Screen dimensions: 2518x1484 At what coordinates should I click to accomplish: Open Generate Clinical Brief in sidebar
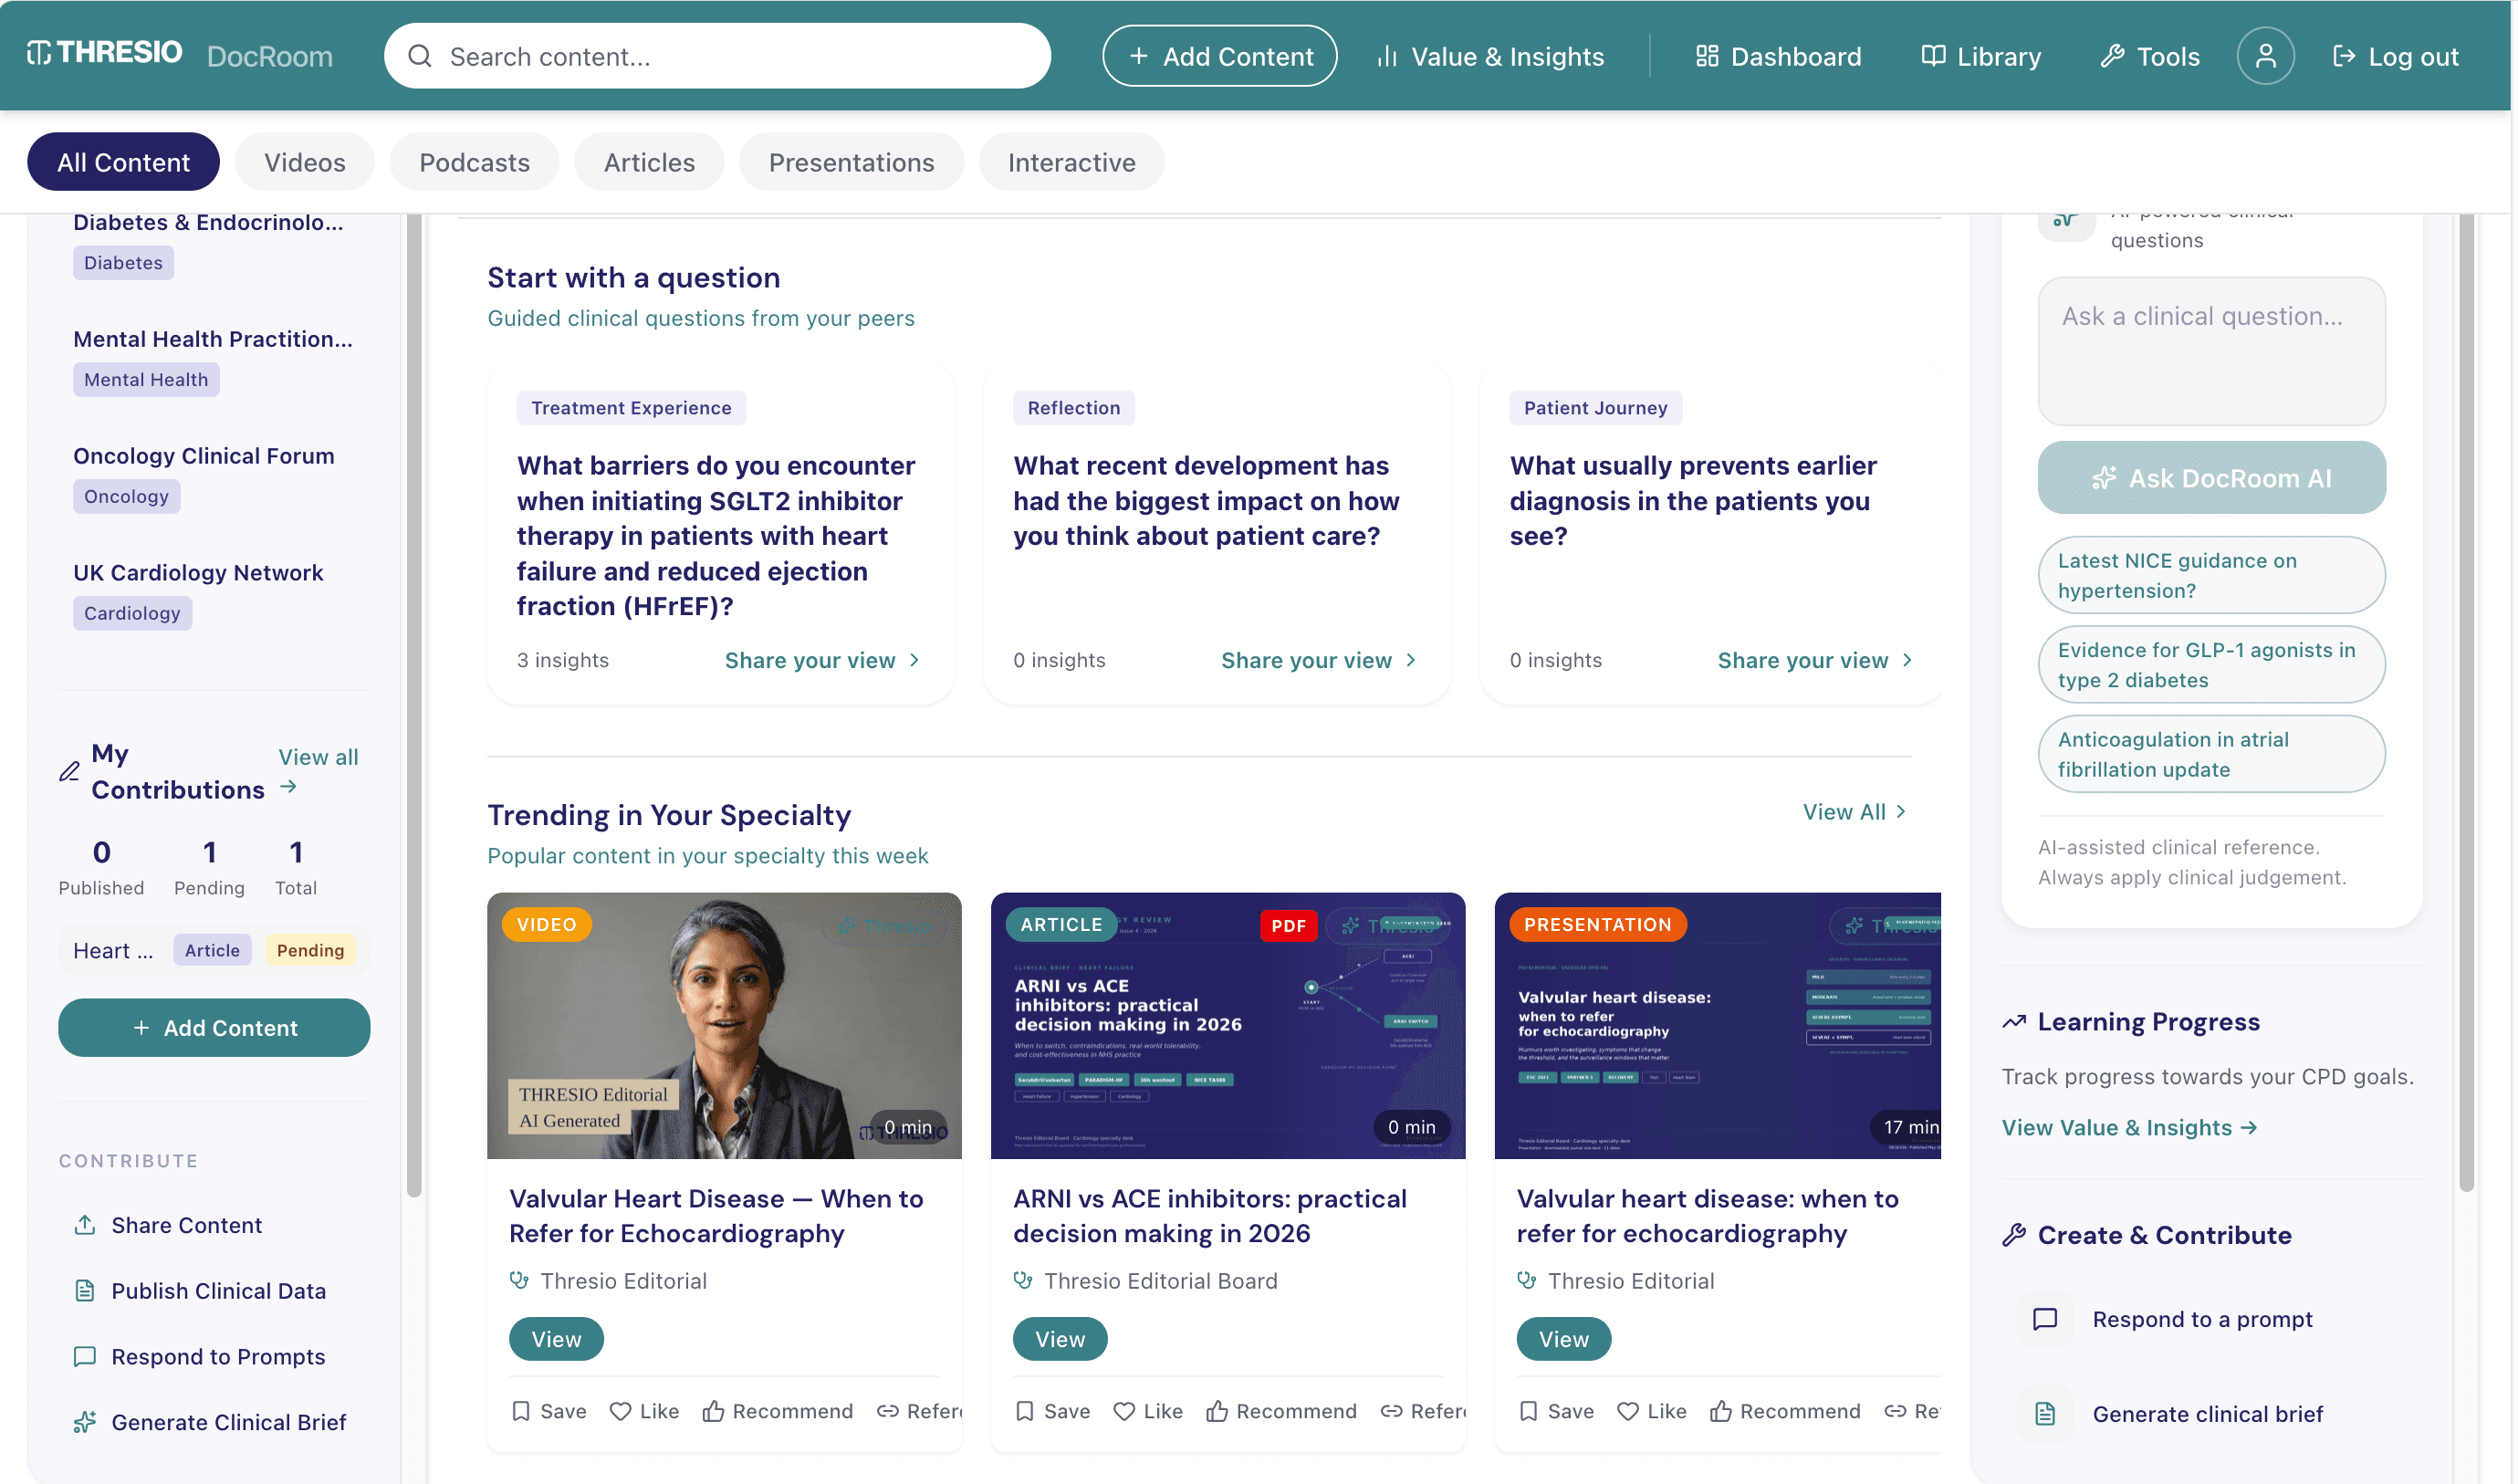pos(210,1421)
